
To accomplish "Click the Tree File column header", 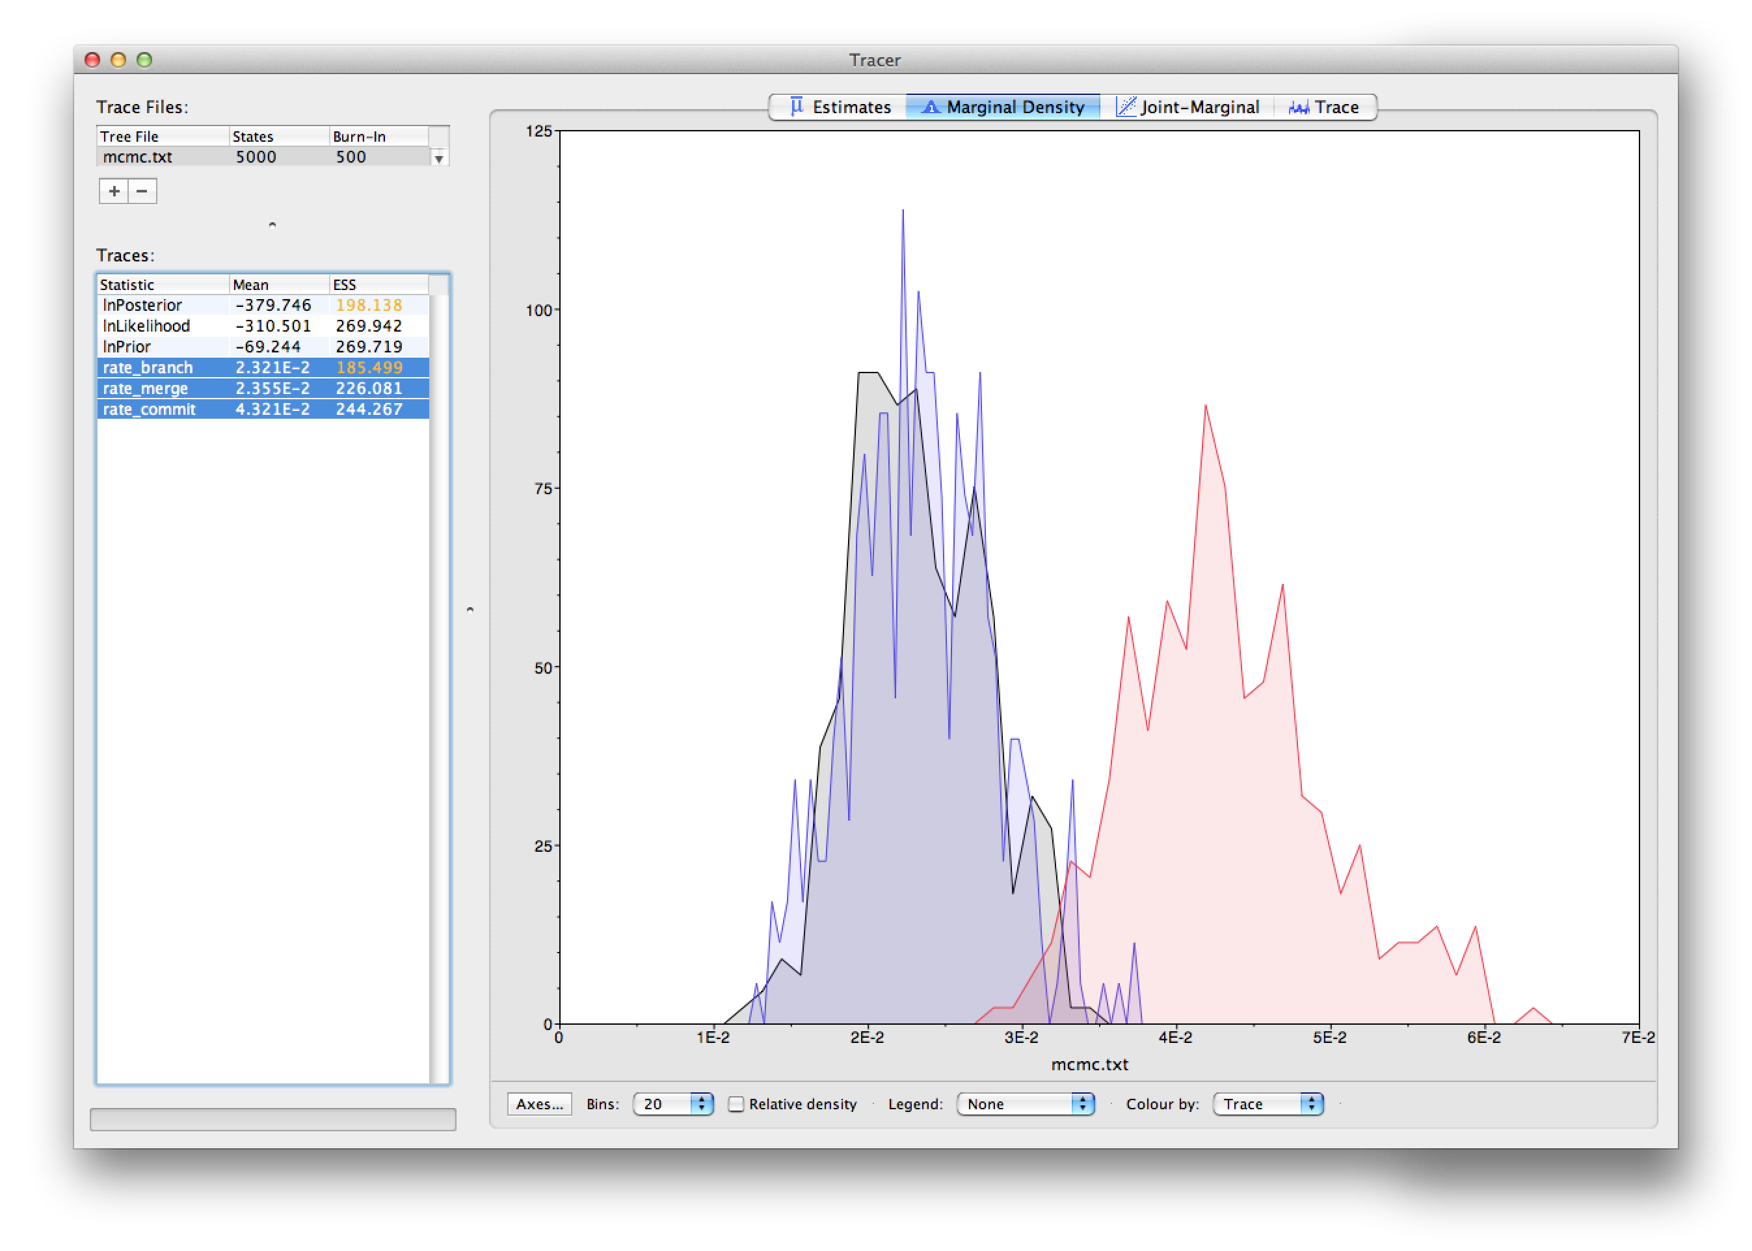I will [163, 137].
